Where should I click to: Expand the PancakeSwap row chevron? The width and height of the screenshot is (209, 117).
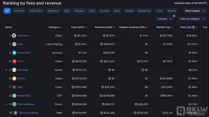pos(6,104)
